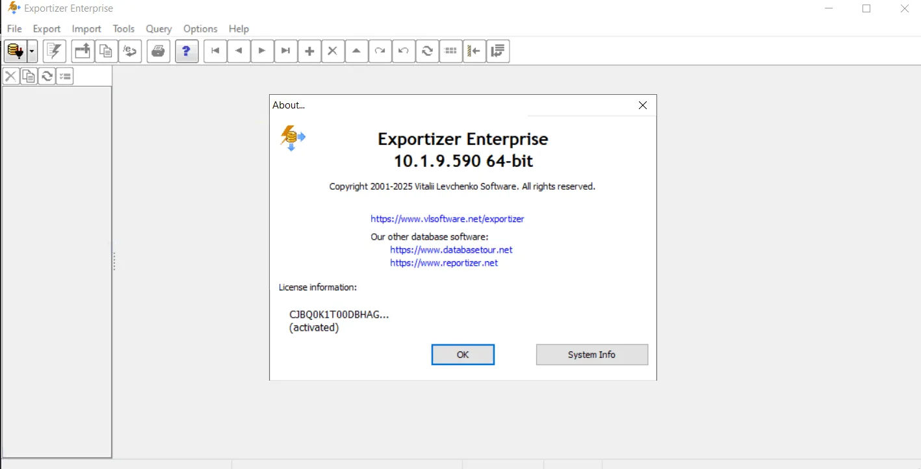Open the Help menu
This screenshot has height=469, width=921.
[239, 29]
